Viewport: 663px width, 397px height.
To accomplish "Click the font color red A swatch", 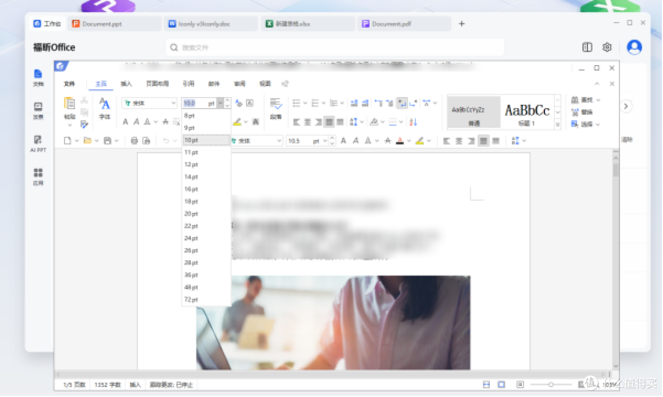I will pyautogui.click(x=400, y=141).
